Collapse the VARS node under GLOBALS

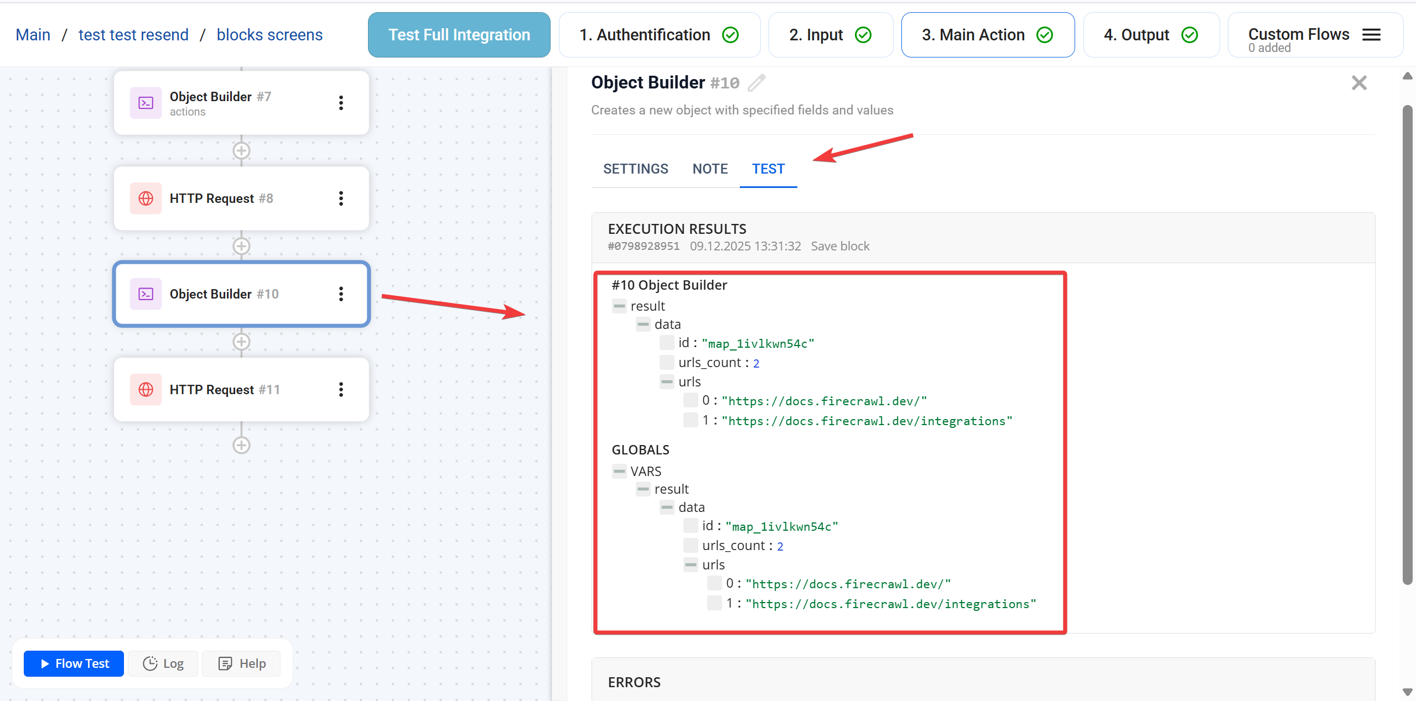click(619, 471)
